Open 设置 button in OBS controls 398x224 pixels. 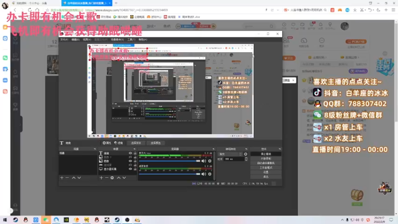click(266, 172)
